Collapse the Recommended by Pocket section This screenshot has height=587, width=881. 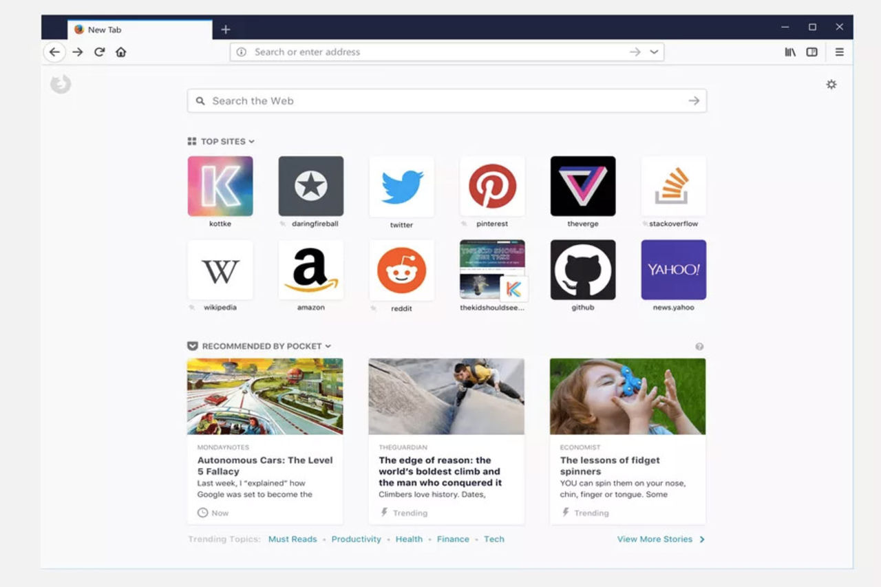click(x=328, y=346)
